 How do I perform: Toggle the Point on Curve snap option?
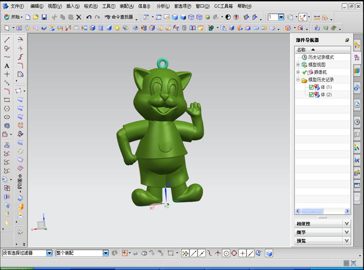(x=251, y=253)
